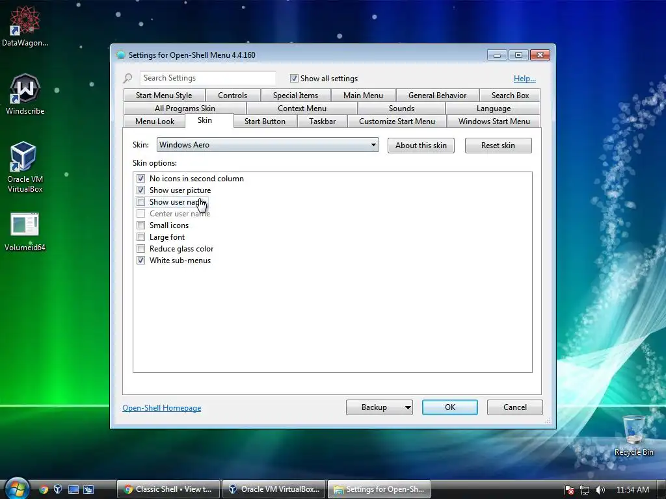Launch Chrome from quick launch bar

44,489
